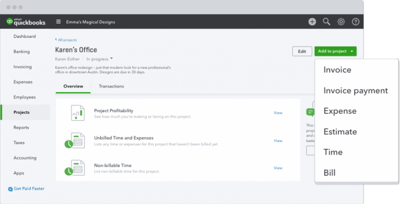The image size is (403, 204).
Task: Open Taxes in the sidebar
Action: tap(19, 143)
